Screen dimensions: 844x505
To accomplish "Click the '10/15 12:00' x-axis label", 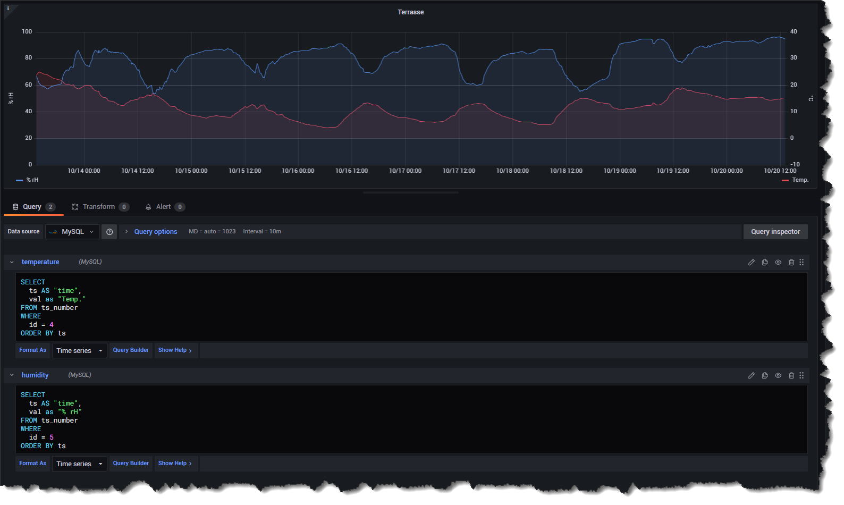I will pyautogui.click(x=245, y=171).
